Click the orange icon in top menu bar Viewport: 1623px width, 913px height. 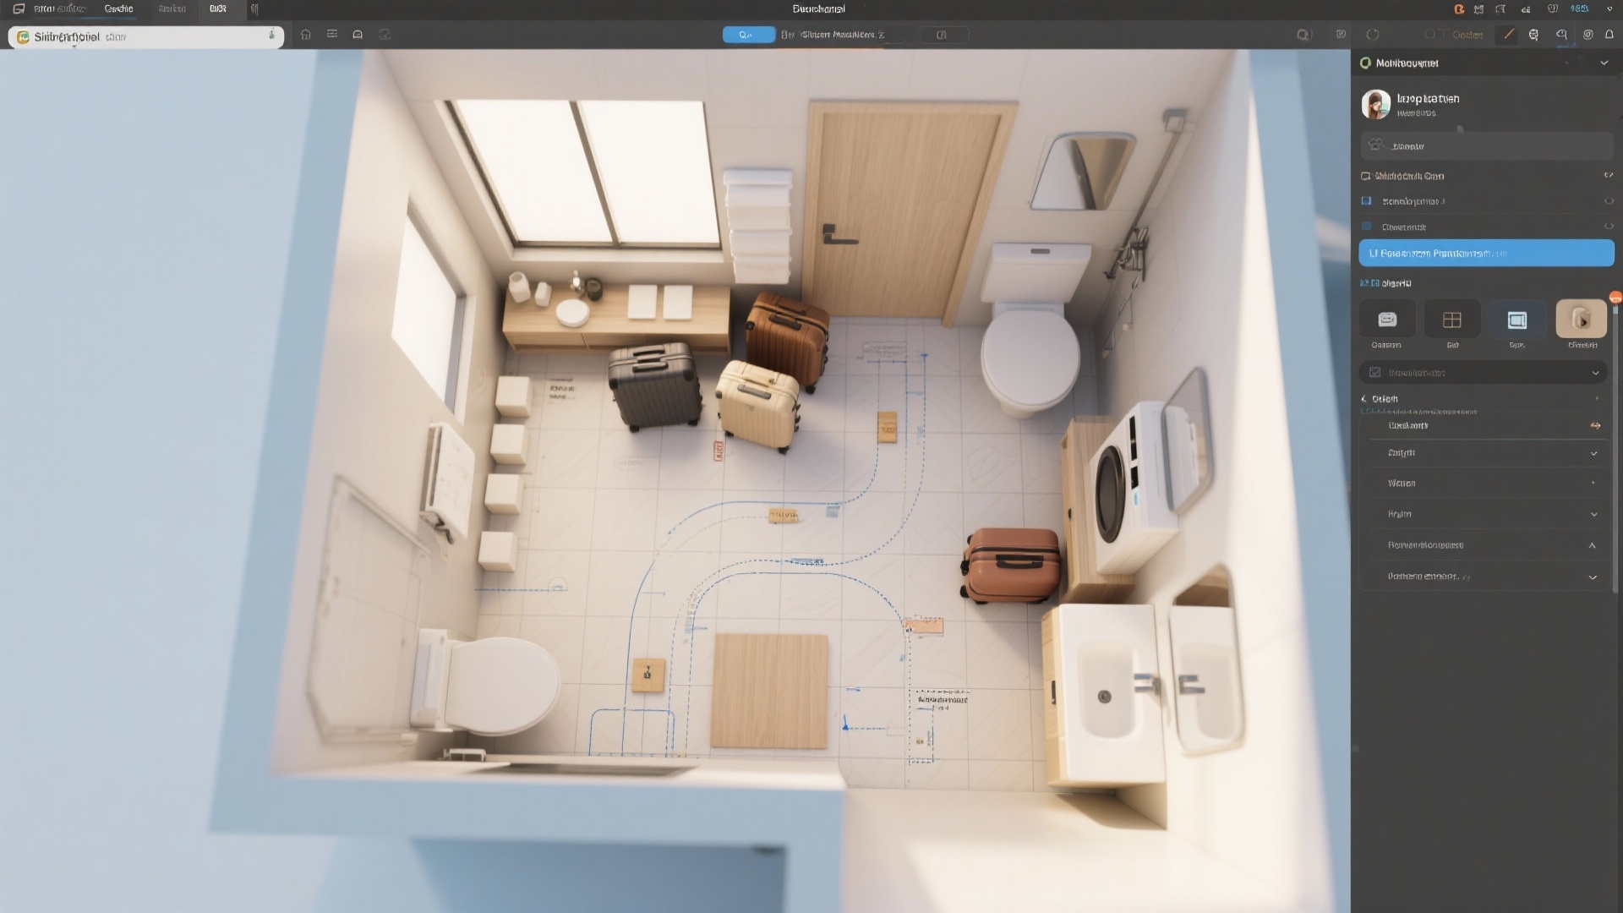[x=1459, y=9]
